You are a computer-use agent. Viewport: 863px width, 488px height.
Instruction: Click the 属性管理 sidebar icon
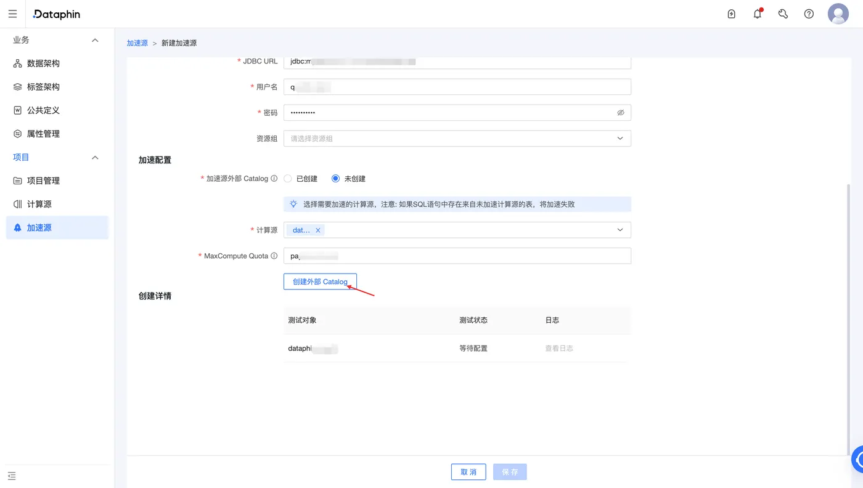tap(17, 134)
